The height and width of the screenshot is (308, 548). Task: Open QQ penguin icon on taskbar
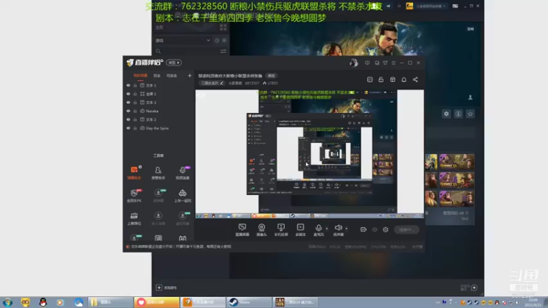[43, 302]
